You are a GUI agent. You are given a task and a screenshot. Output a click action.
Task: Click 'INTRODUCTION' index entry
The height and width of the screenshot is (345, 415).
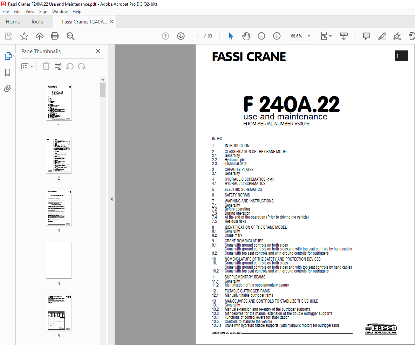pos(237,146)
